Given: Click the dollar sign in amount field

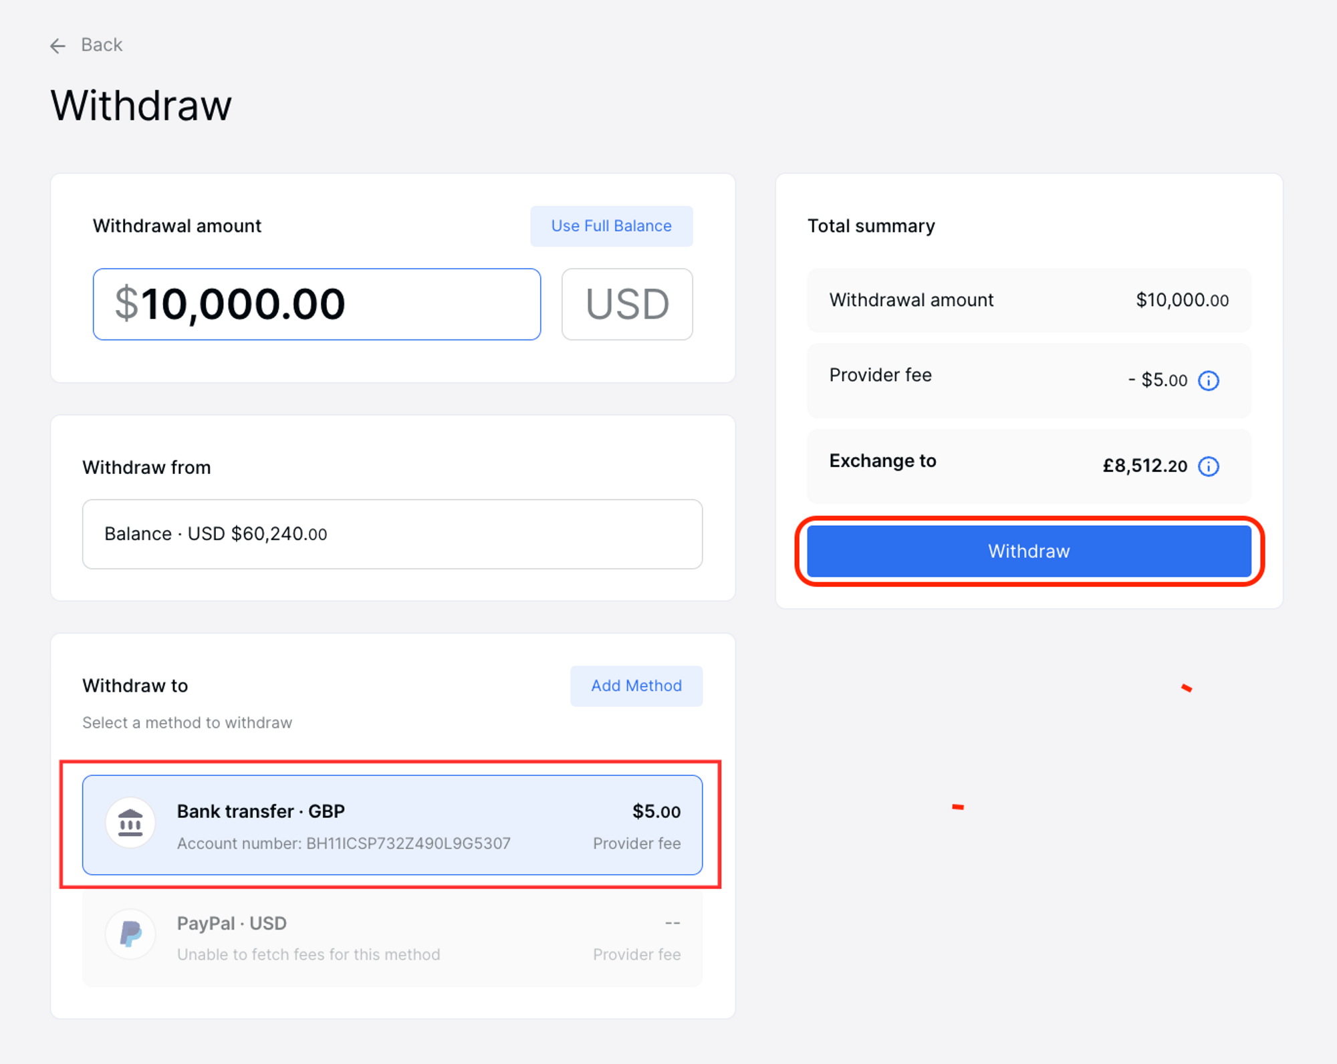Looking at the screenshot, I should point(126,303).
